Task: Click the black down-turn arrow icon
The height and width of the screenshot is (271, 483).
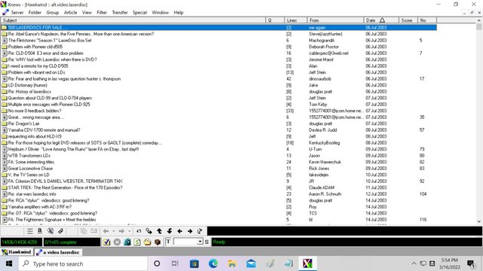Action: point(169,231)
